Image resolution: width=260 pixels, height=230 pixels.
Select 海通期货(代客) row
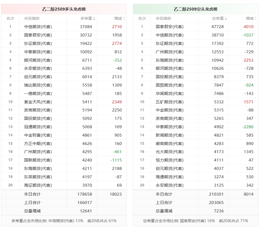click(196, 177)
